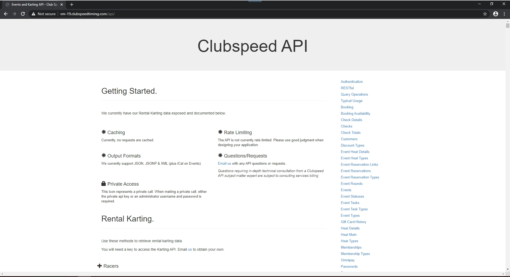
Task: Open the Checks sidebar link
Action: click(x=346, y=126)
